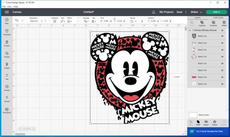Viewport: 230px width, 137px height.
Task: Click the Upload icon
Action: pos(7,98)
